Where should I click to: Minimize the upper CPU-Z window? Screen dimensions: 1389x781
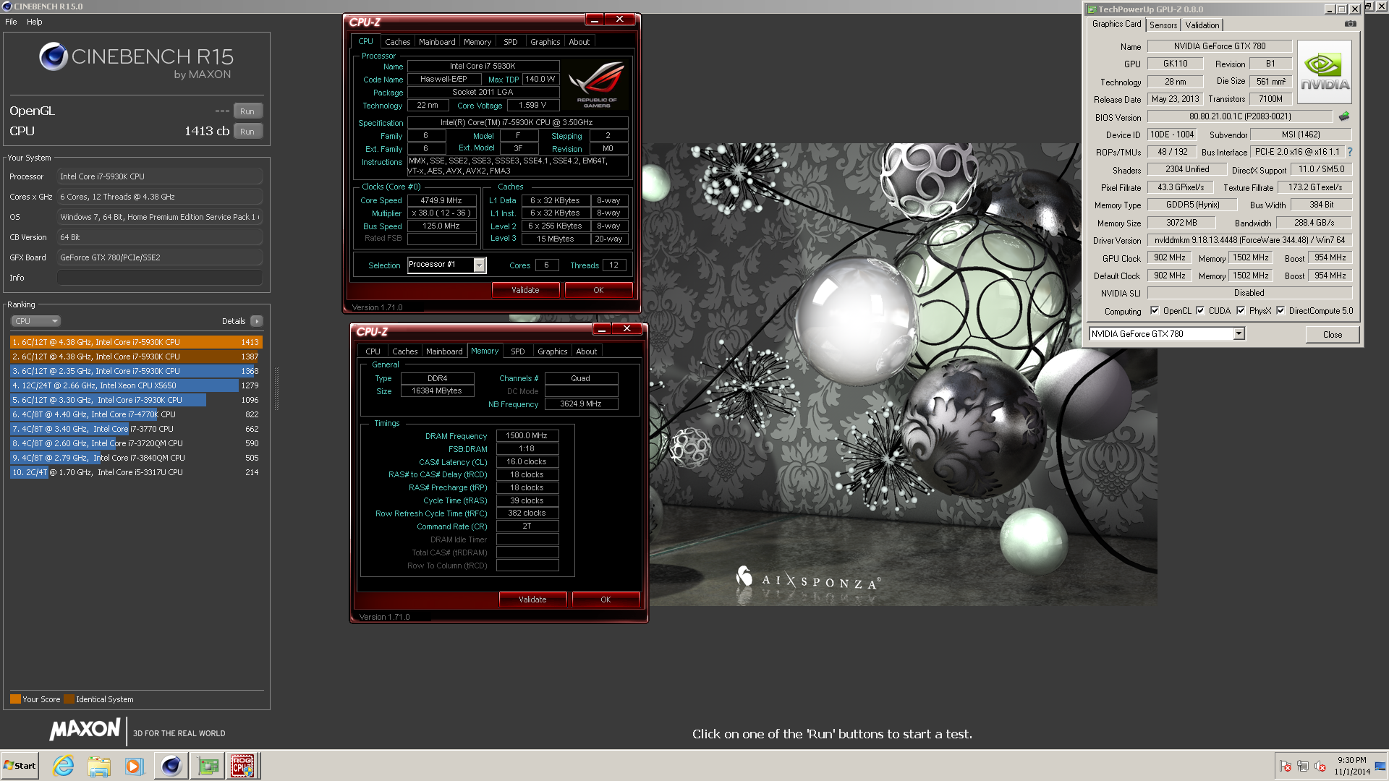[594, 20]
